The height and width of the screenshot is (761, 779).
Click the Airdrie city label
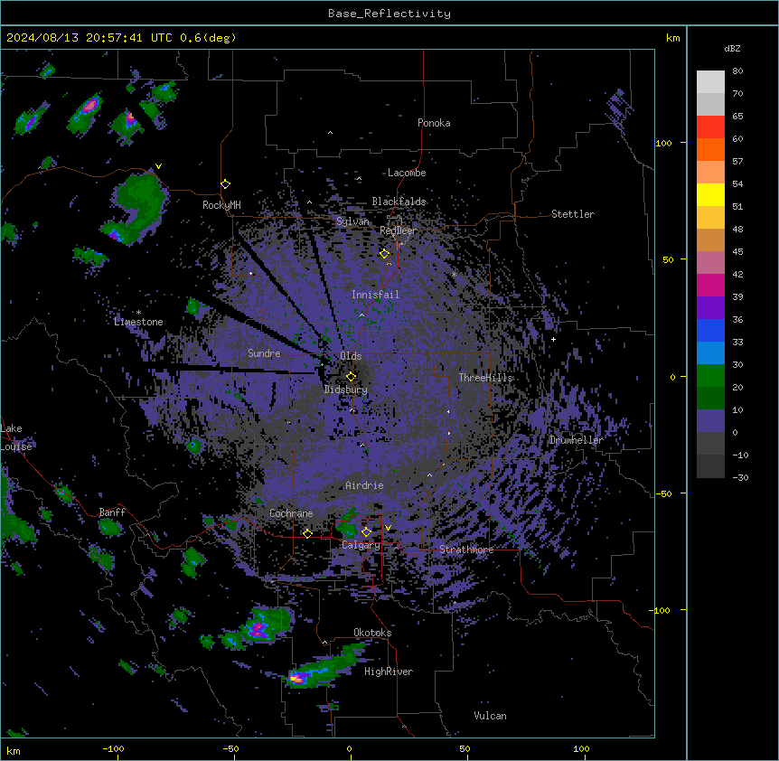(x=364, y=485)
